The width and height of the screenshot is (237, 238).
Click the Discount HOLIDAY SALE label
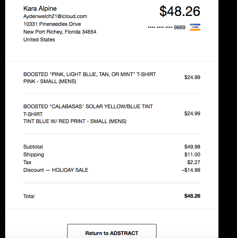click(56, 170)
